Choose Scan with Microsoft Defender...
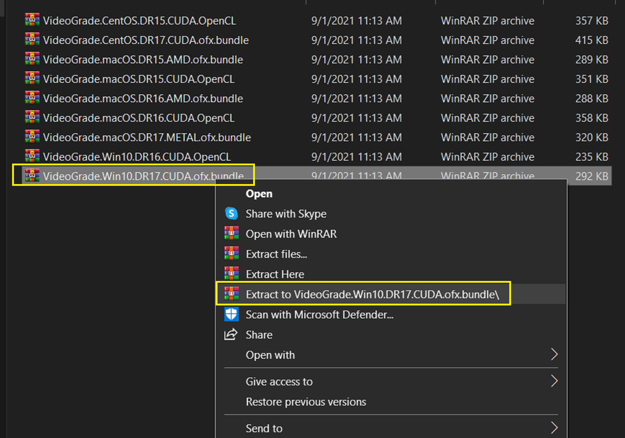Image resolution: width=625 pixels, height=438 pixels. (x=319, y=315)
